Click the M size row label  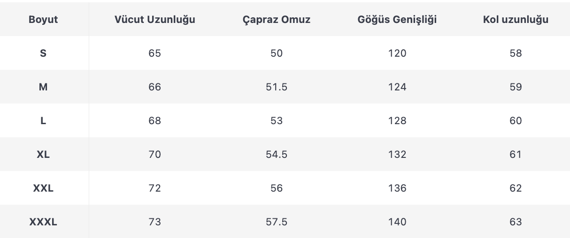coord(43,87)
